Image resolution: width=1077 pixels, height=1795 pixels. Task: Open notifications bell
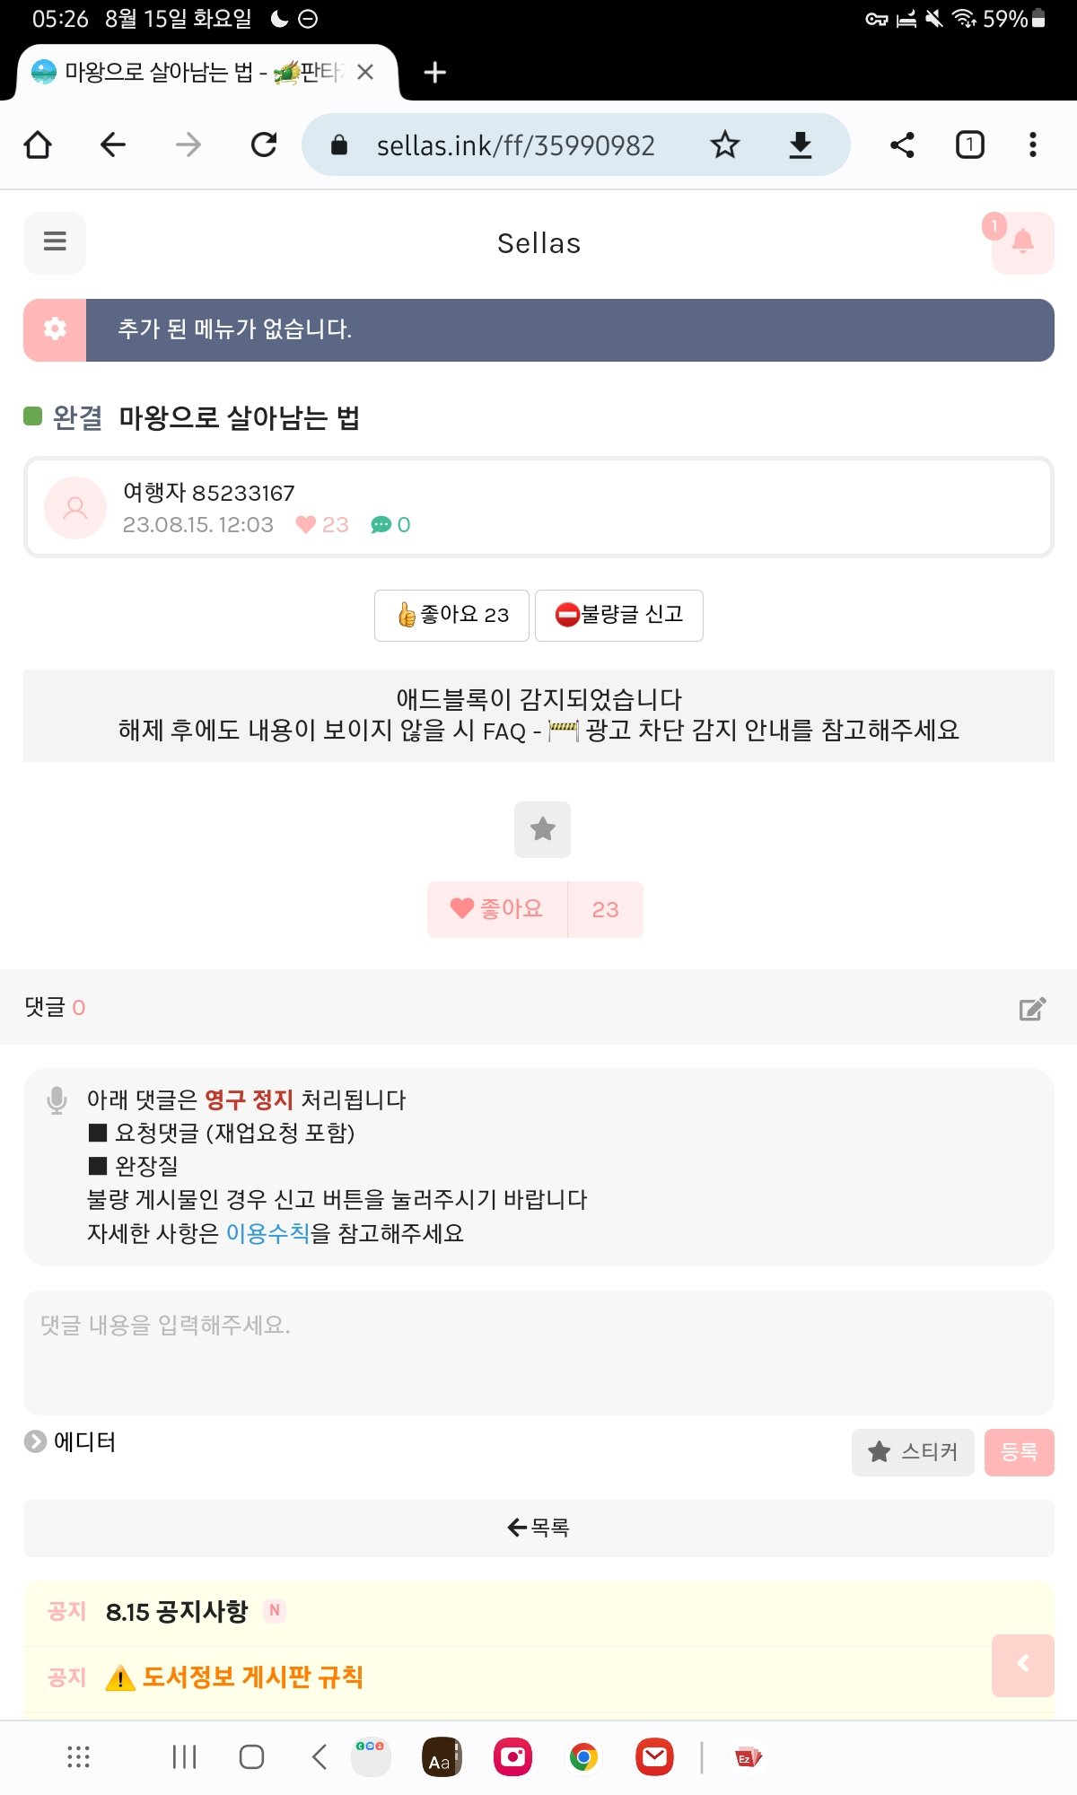pos(1022,242)
